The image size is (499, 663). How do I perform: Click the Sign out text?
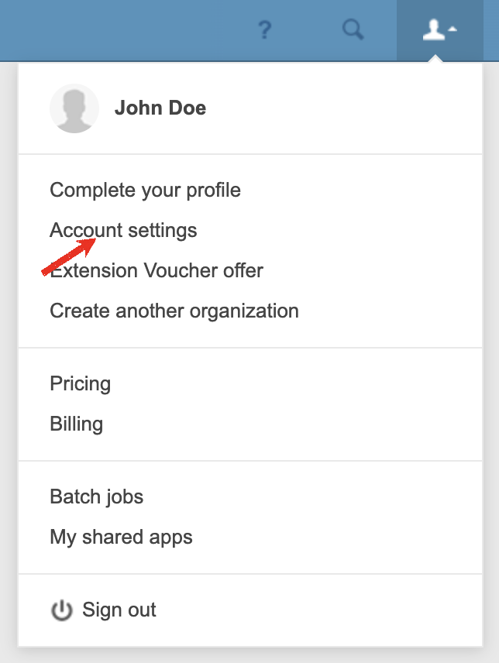[x=119, y=610]
